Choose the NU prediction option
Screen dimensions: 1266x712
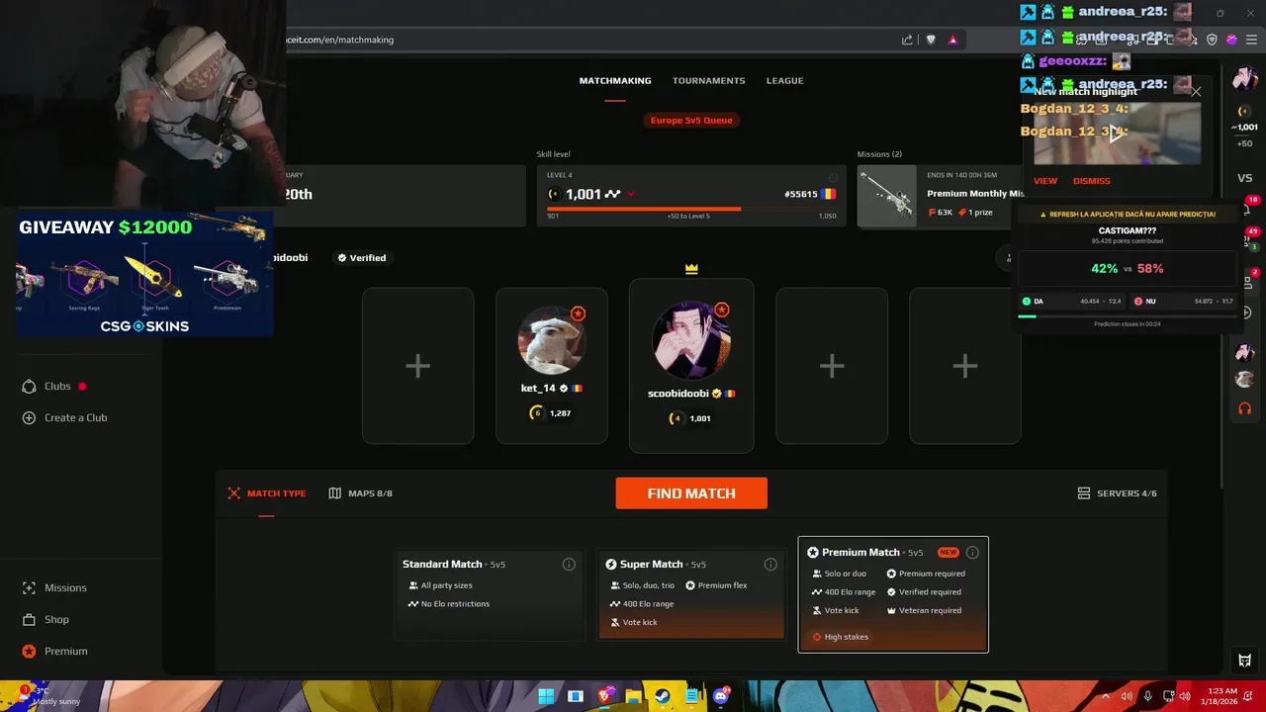click(x=1183, y=301)
